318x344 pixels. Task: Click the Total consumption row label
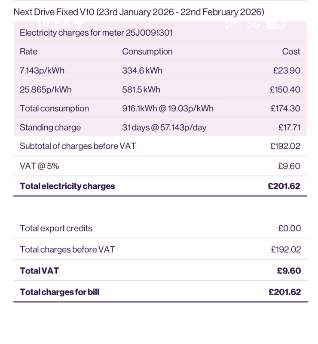coord(54,108)
